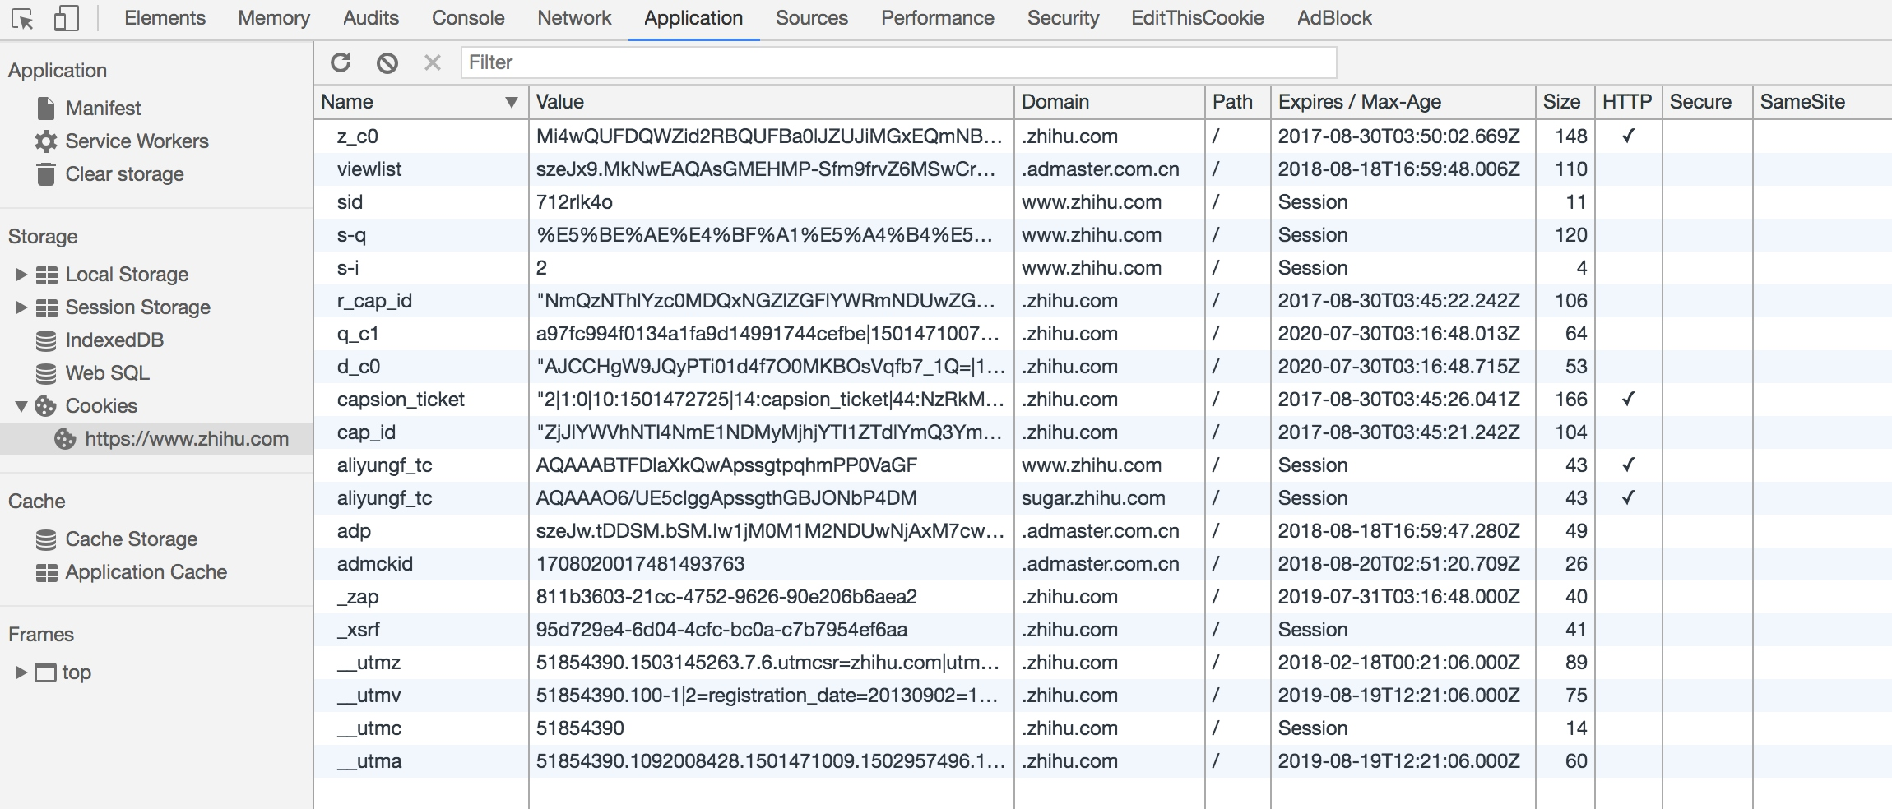1892x809 pixels.
Task: Click the refresh cookies icon
Action: coord(341,62)
